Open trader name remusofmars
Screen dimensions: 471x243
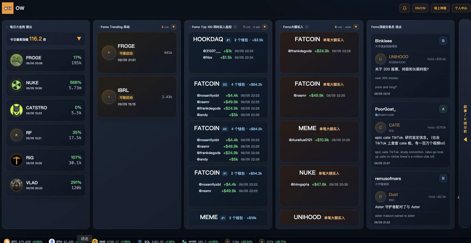[388, 178]
